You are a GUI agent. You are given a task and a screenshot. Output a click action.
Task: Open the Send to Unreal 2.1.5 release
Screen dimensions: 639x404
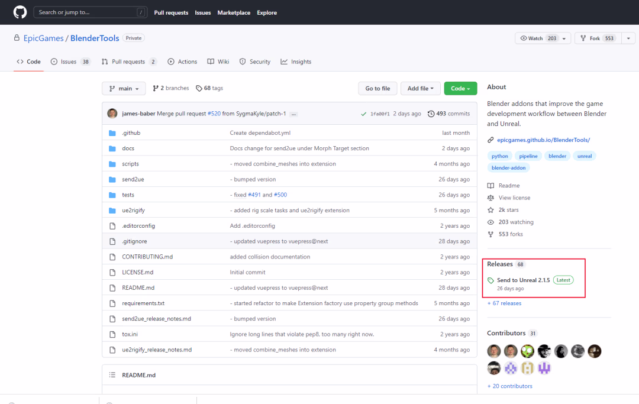pos(523,280)
